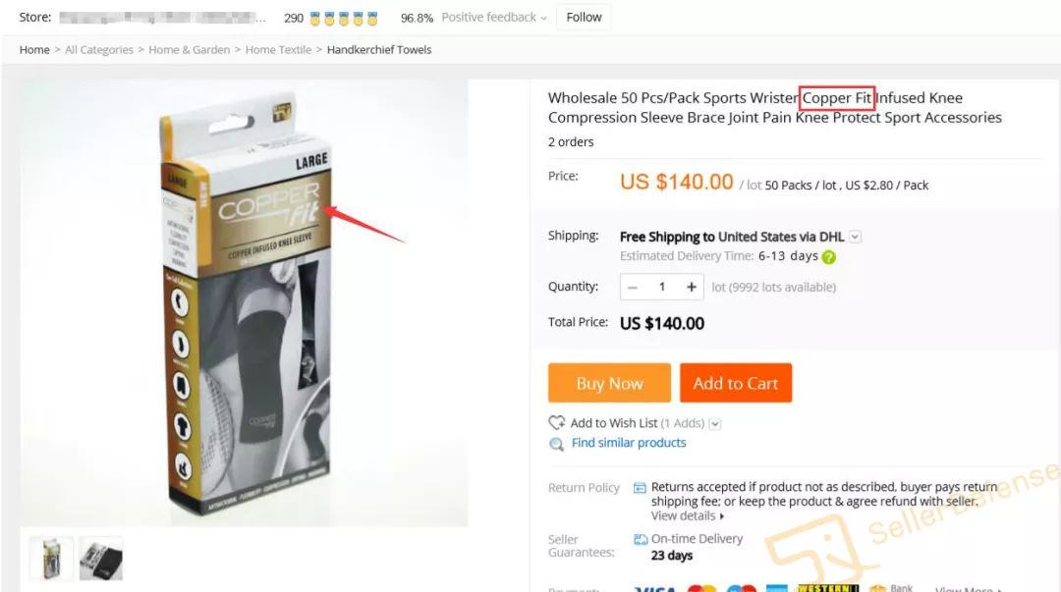Click the delivery time help icon
1061x592 pixels.
point(828,257)
